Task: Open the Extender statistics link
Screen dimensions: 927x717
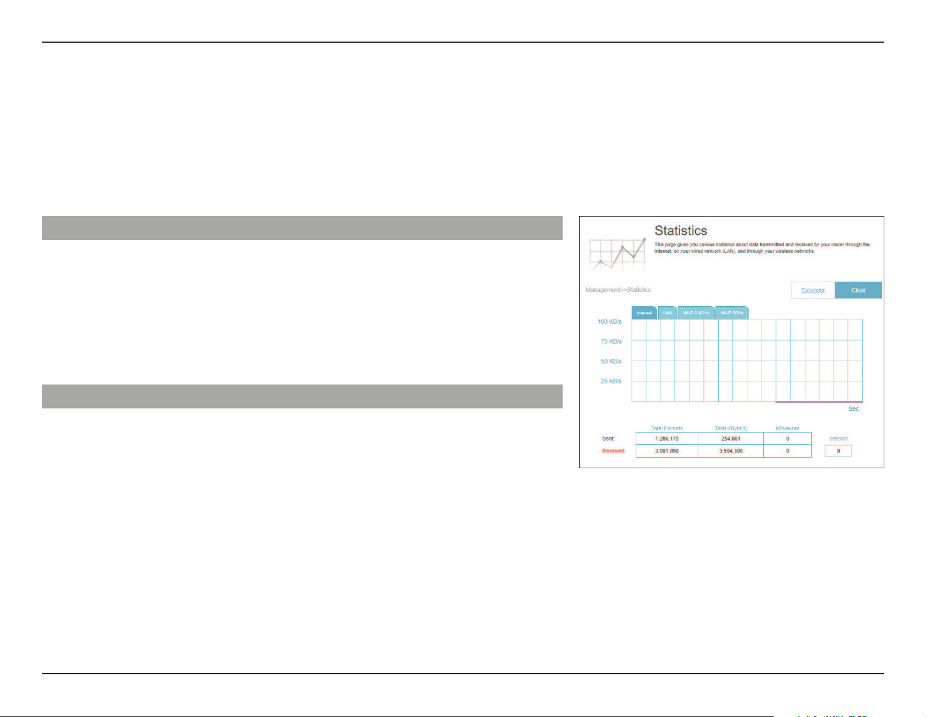Action: pos(813,290)
